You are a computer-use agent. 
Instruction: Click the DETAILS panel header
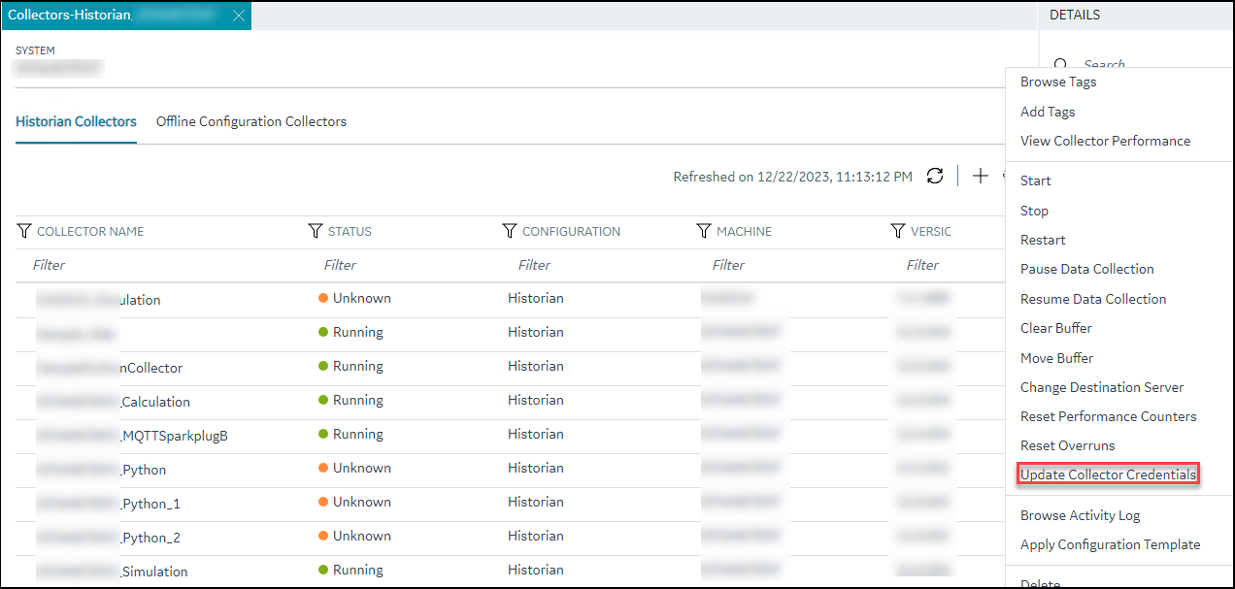pyautogui.click(x=1075, y=16)
